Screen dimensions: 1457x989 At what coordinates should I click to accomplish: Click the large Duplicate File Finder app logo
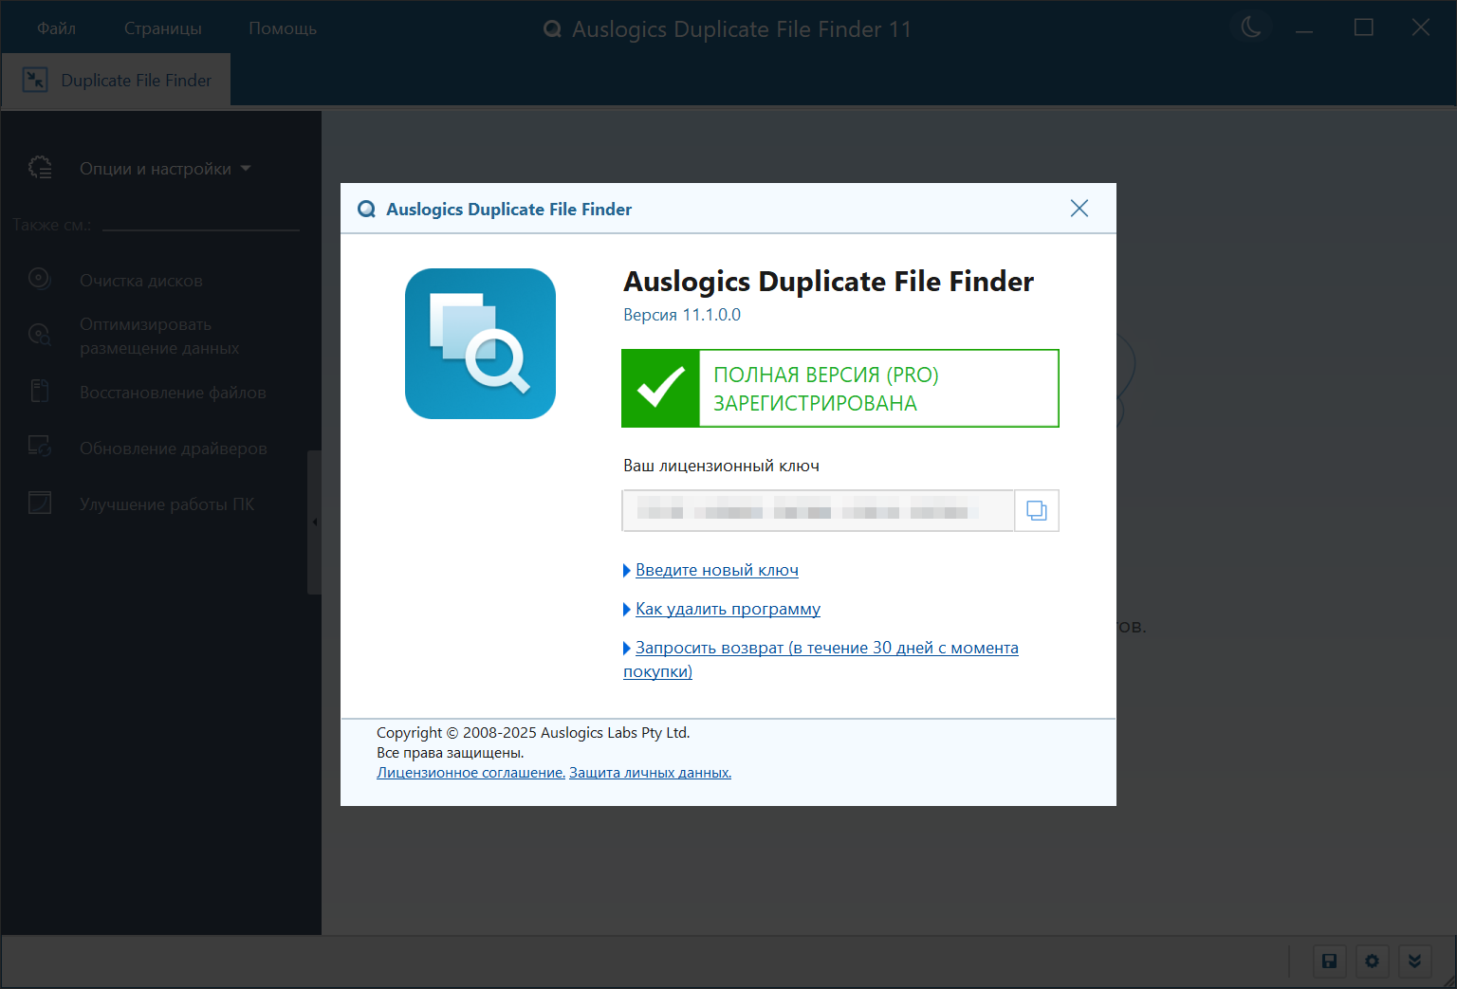point(480,343)
